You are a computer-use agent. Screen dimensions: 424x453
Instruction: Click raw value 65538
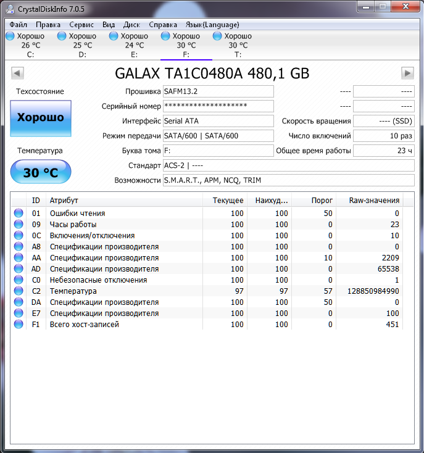(x=388, y=268)
